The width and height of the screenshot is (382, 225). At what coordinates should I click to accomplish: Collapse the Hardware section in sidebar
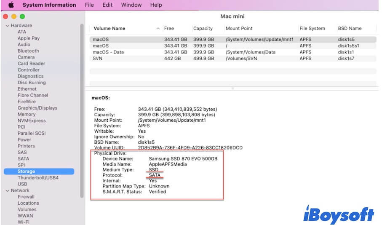point(7,26)
